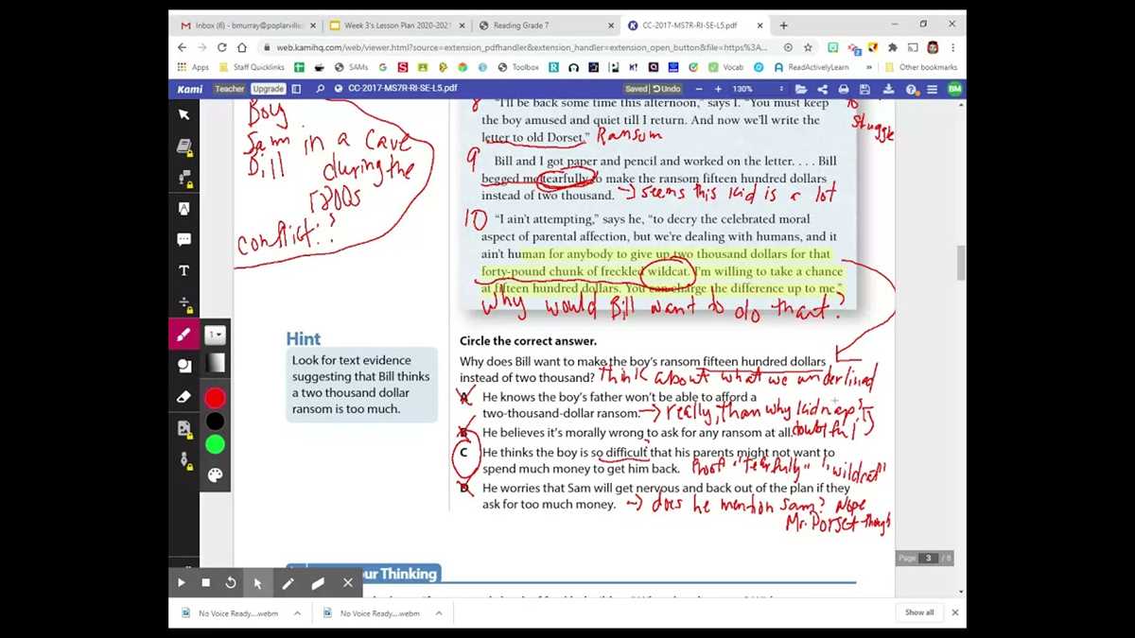Save the document with the disk icon
This screenshot has width=1135, height=638.
(x=866, y=89)
